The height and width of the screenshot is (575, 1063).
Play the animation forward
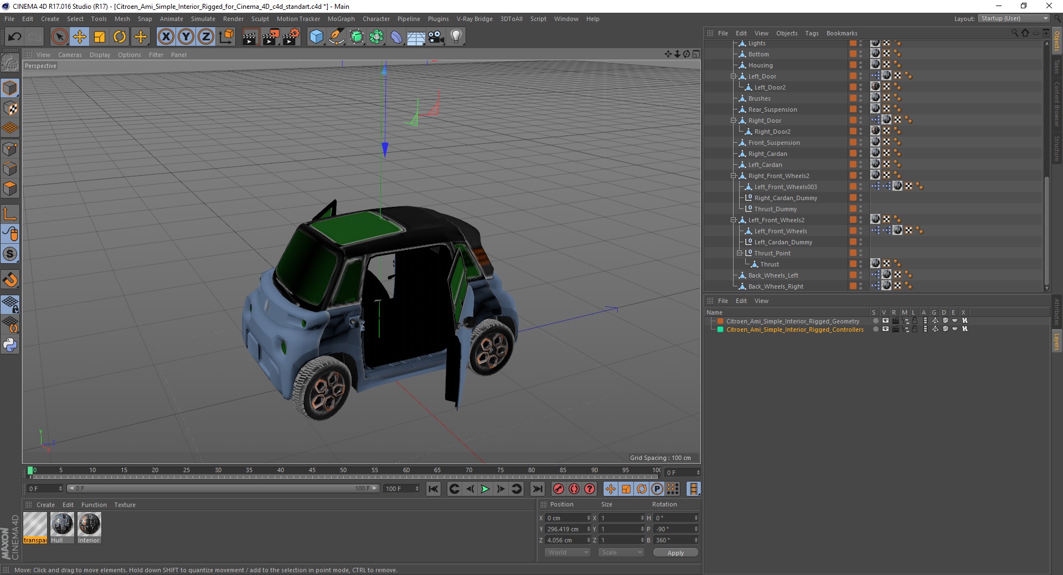[x=485, y=489]
